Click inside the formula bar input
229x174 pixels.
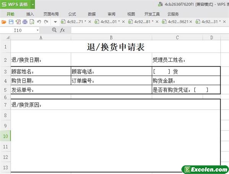click(x=150, y=30)
